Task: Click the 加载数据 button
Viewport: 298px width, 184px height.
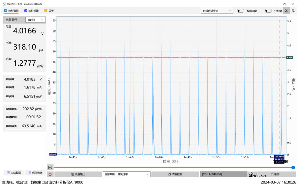Action: pyautogui.click(x=14, y=173)
